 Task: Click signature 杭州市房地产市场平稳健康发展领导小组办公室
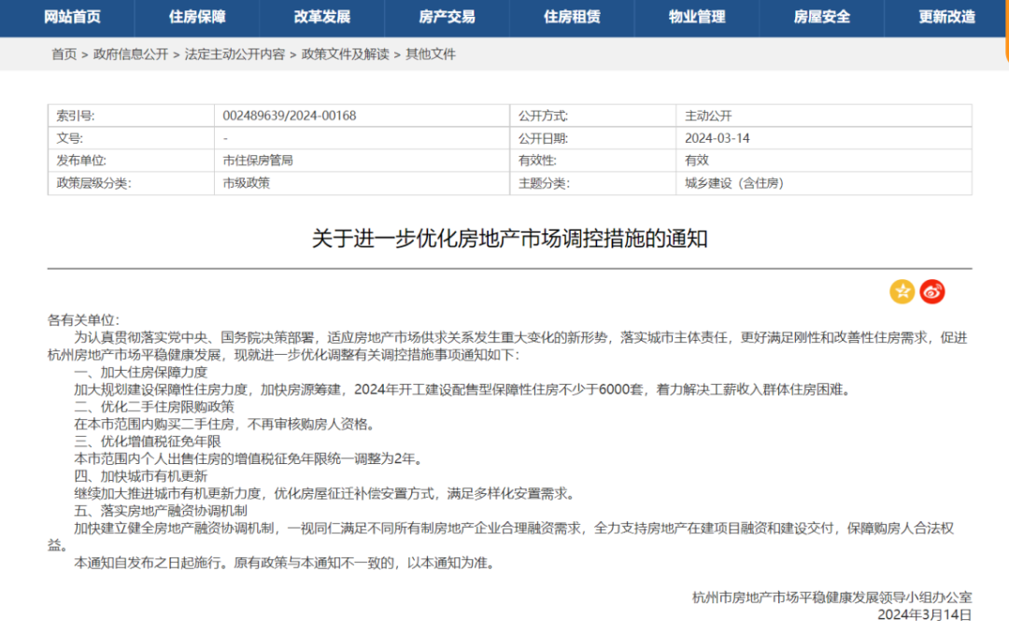[831, 598]
